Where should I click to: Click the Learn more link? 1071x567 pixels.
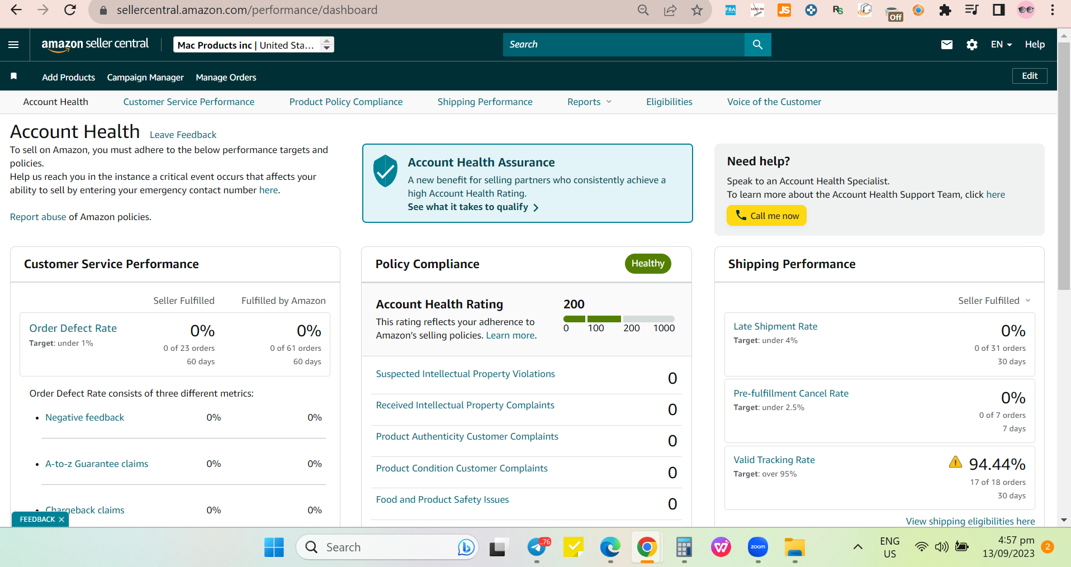point(510,335)
